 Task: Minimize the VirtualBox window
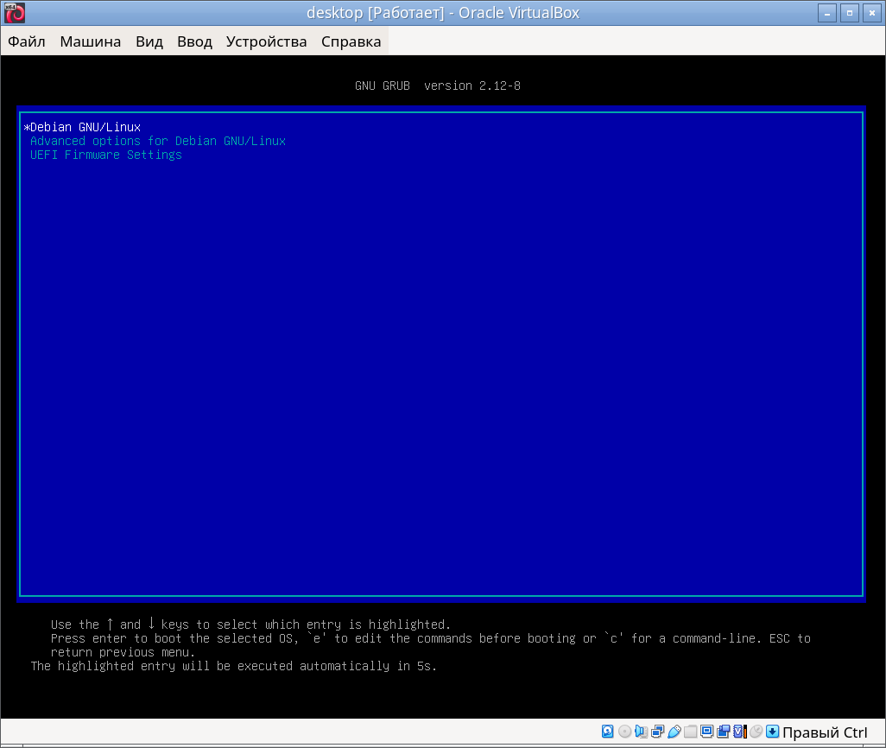[x=827, y=13]
